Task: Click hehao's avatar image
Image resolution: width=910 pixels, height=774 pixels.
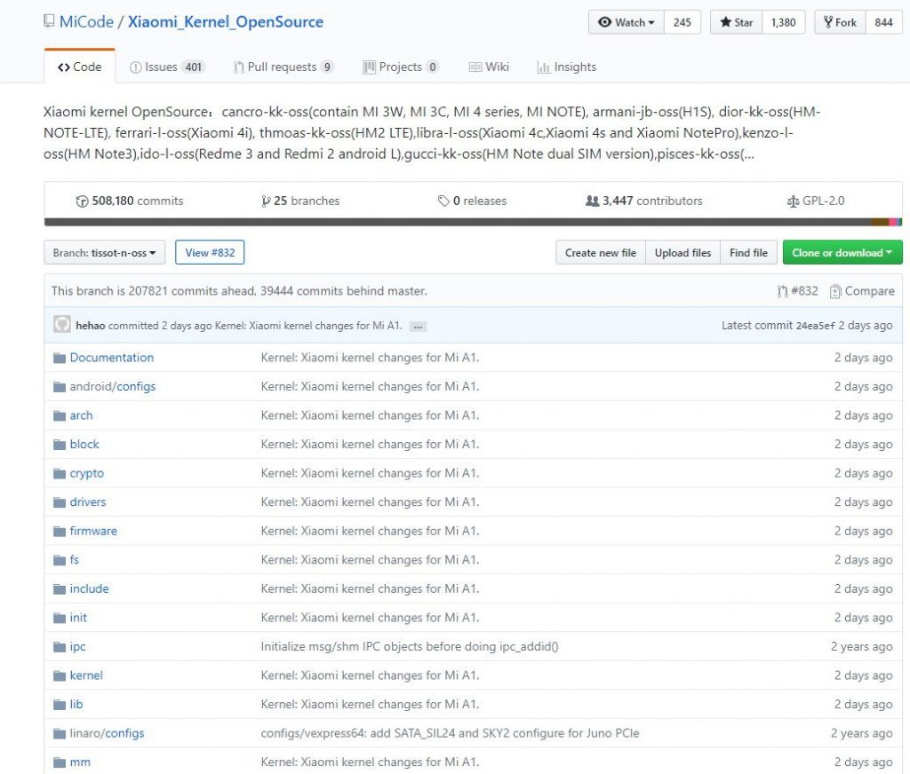Action: pos(62,324)
